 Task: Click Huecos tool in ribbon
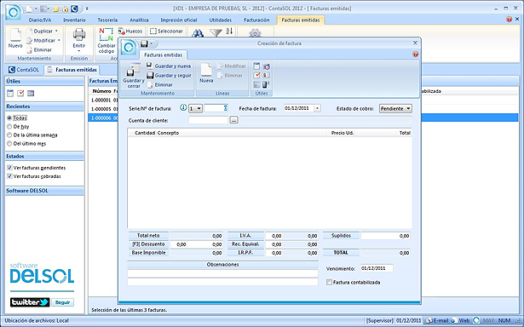point(130,31)
